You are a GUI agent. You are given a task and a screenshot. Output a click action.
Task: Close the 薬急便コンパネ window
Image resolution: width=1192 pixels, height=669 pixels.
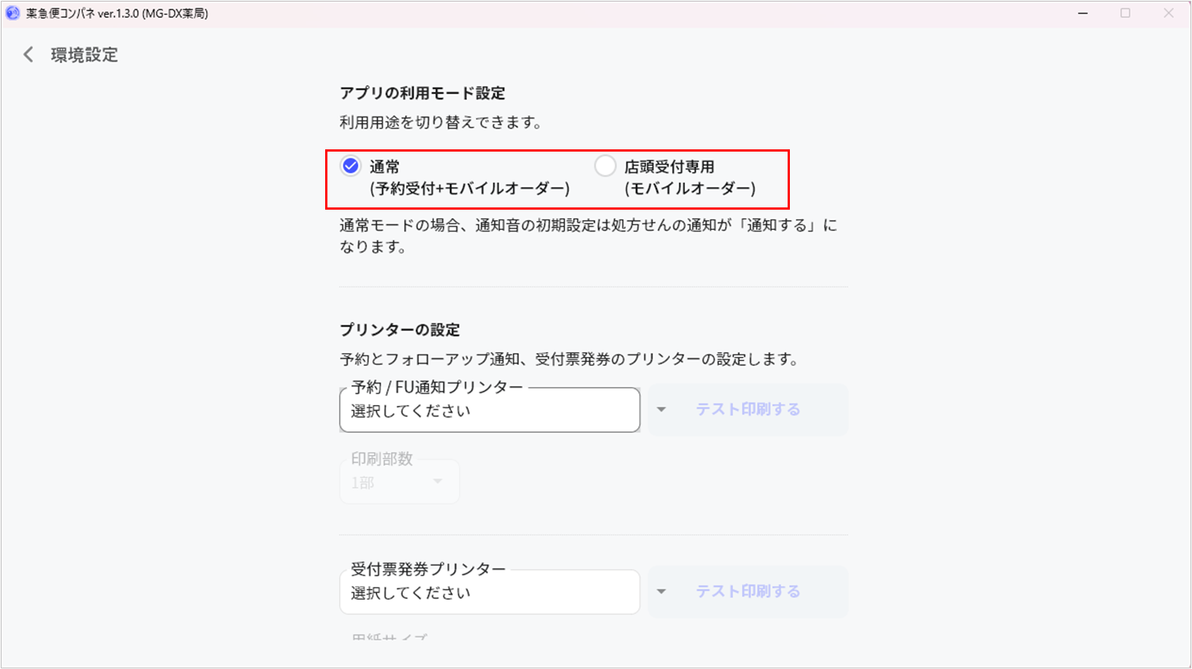[1169, 13]
